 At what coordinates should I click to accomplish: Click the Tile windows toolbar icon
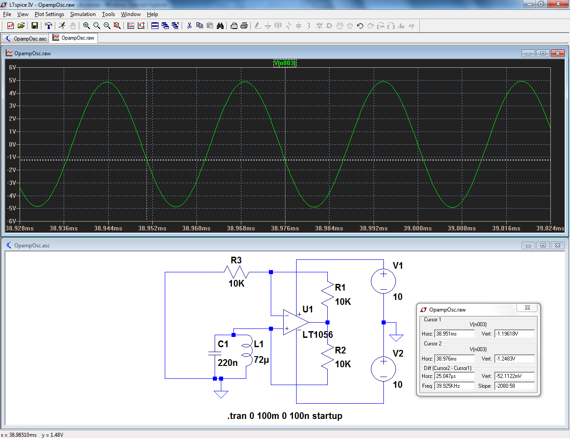[155, 26]
